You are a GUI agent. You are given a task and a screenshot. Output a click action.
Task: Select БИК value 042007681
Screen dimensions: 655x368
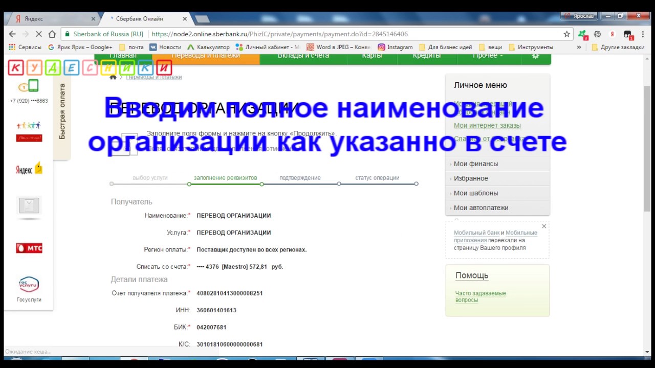[x=211, y=327]
